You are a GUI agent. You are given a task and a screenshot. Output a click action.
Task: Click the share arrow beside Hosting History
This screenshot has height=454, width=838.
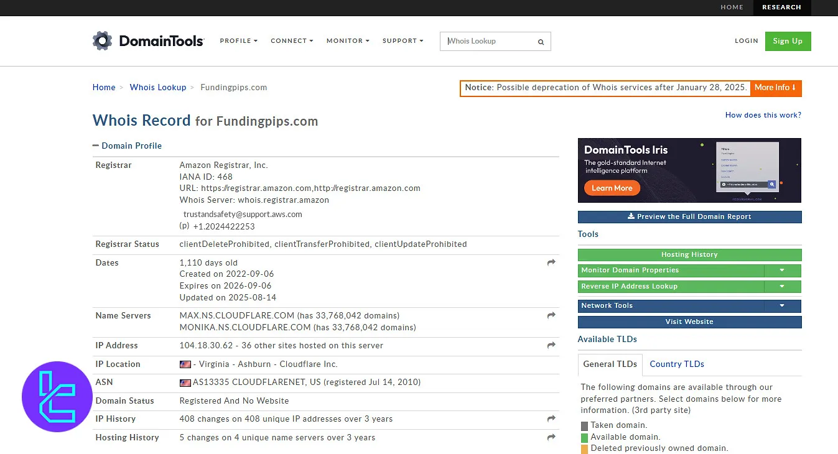tap(551, 438)
